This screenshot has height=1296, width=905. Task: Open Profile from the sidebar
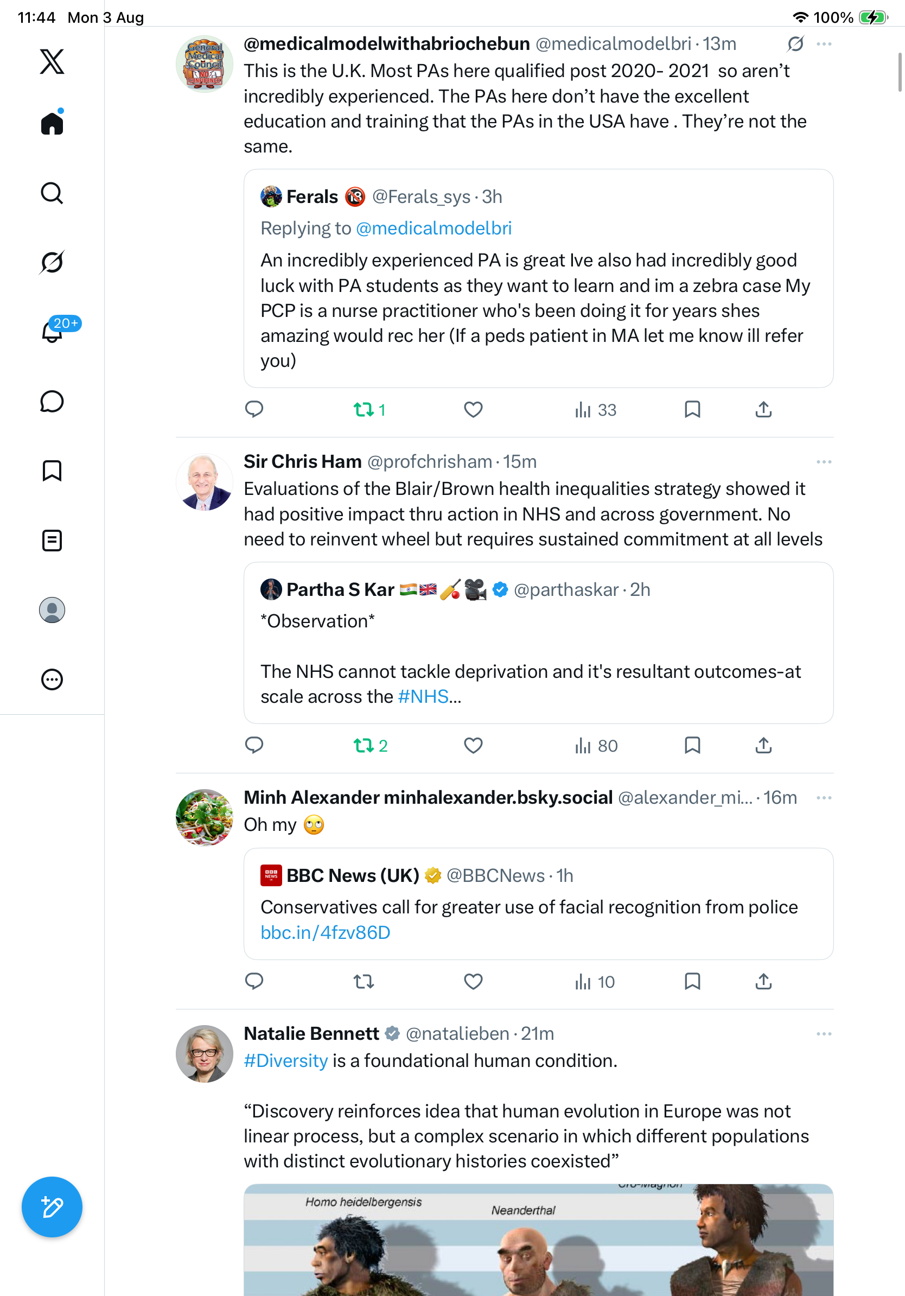[52, 610]
